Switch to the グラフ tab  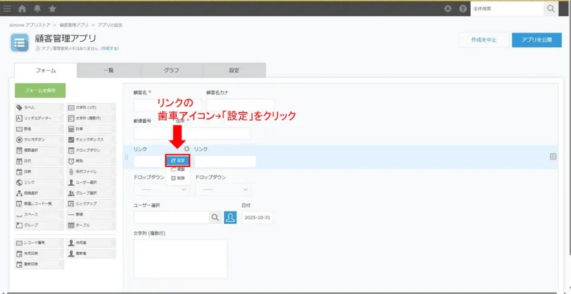pyautogui.click(x=171, y=70)
